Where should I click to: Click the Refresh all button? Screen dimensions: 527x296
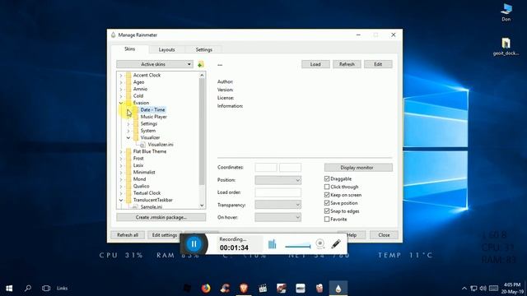pos(128,235)
